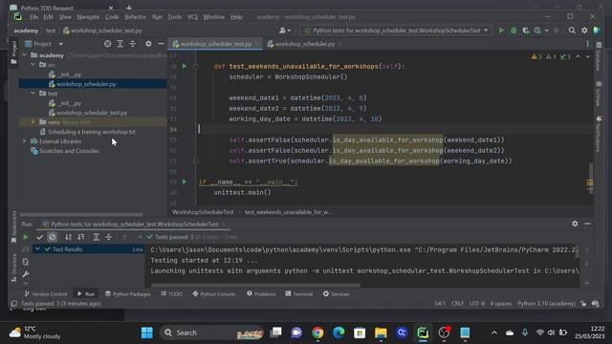Open Problems tool window
Viewport: 612px width, 344px height.
[x=261, y=293]
